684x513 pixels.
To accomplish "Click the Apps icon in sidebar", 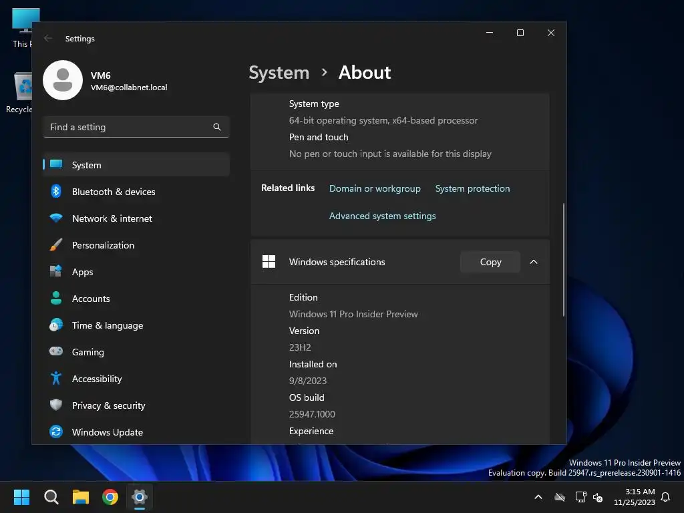I will point(56,271).
